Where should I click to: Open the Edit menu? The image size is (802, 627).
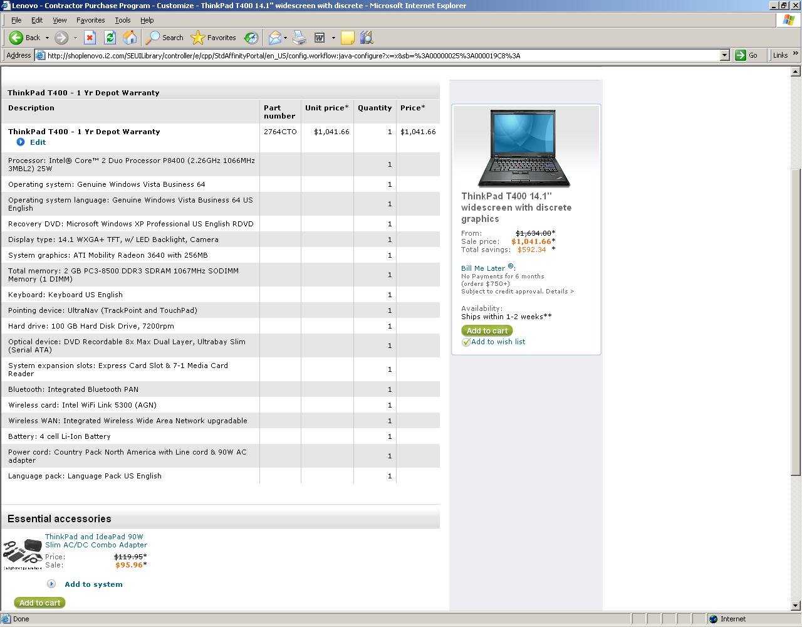point(37,20)
